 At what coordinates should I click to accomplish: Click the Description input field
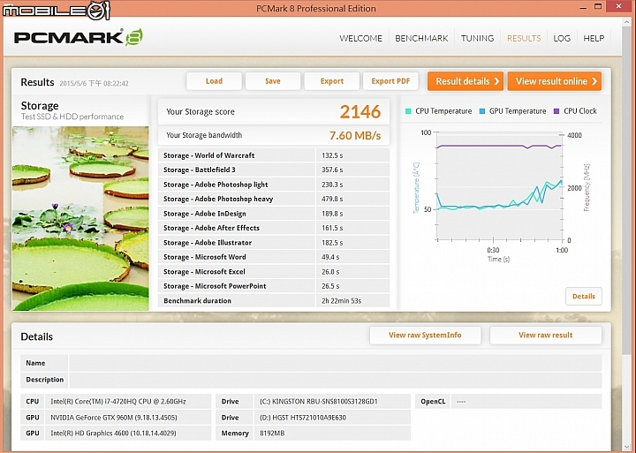[x=336, y=380]
